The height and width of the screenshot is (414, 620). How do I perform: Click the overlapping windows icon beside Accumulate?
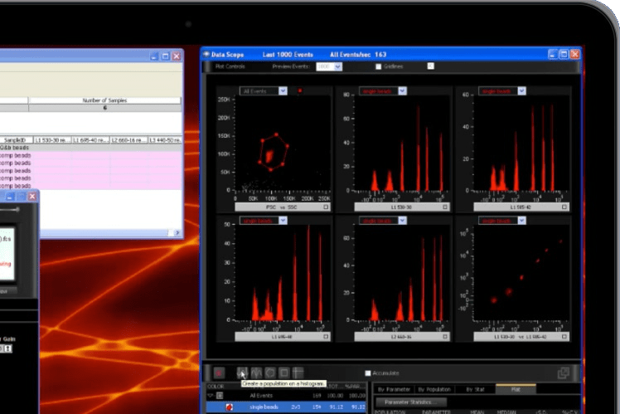pos(564,374)
